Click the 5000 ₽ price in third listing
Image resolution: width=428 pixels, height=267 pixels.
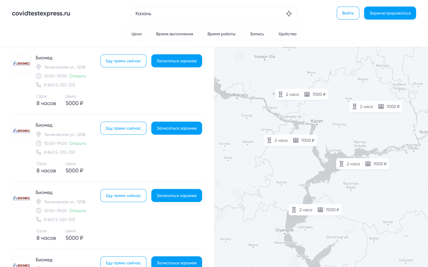(74, 238)
